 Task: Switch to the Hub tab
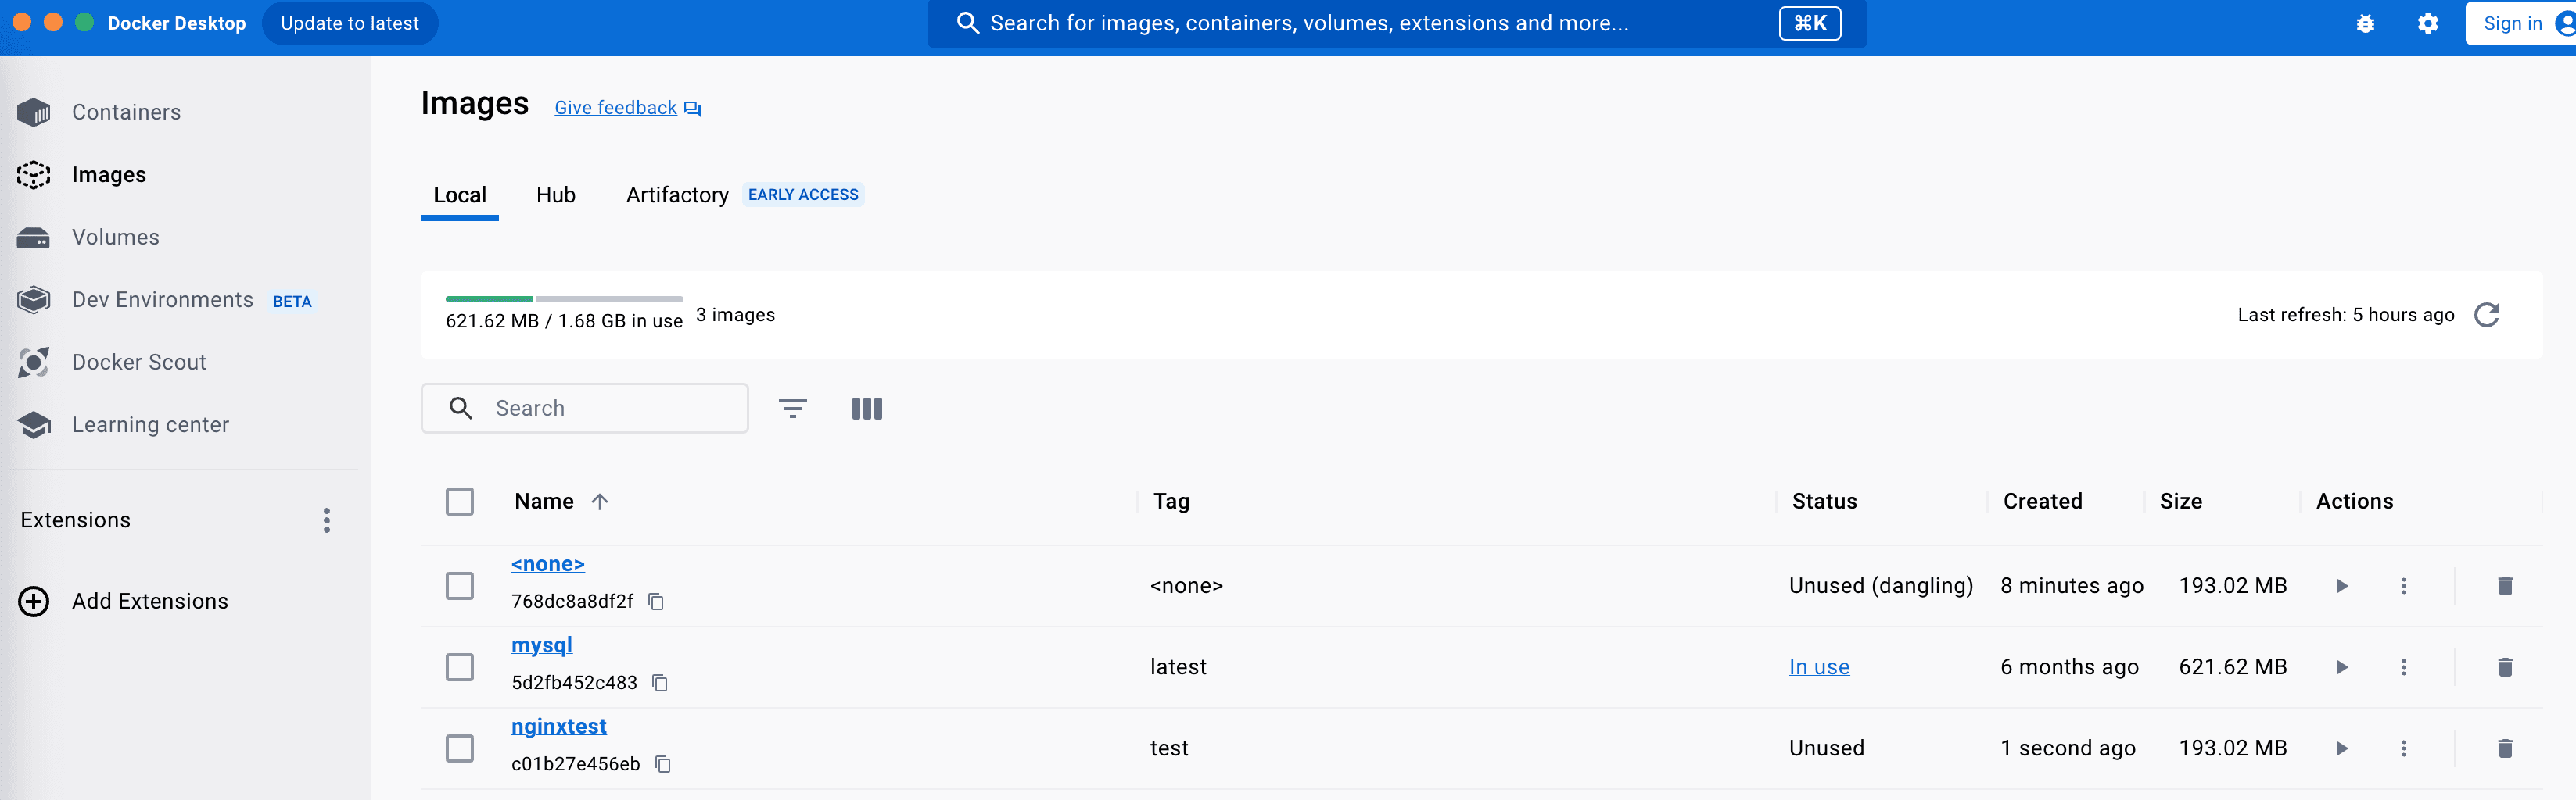(555, 196)
